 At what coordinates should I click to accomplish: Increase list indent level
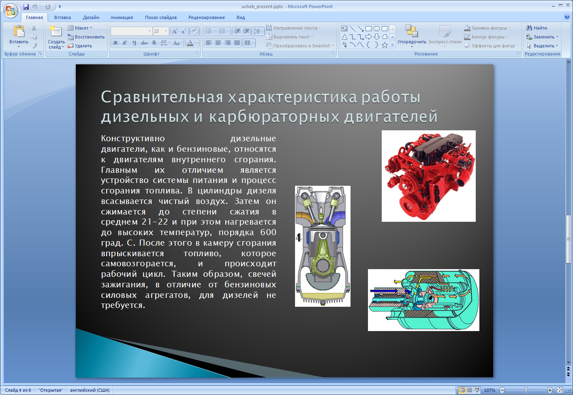[x=246, y=31]
